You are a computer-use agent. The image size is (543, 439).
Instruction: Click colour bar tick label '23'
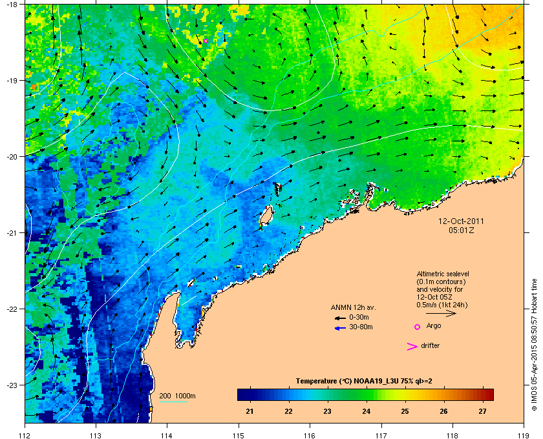click(327, 411)
